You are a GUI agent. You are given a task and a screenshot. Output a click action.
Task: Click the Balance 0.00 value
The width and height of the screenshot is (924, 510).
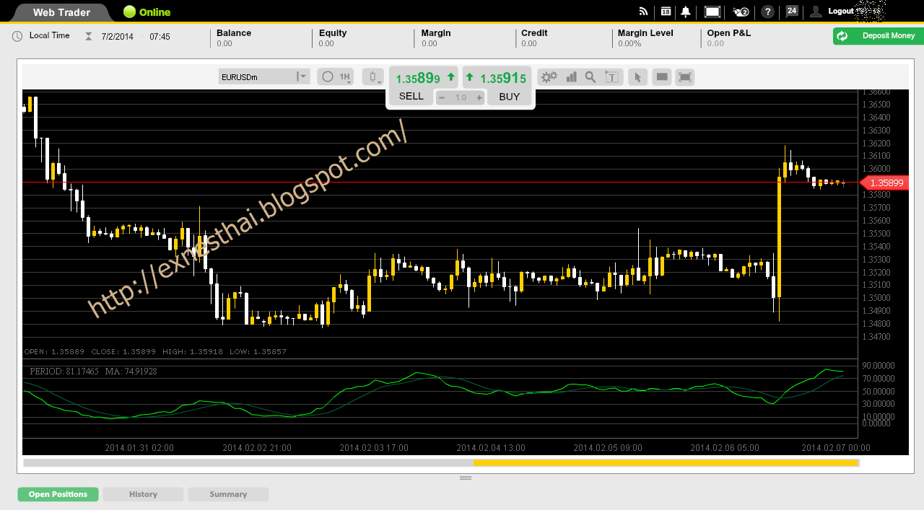(x=225, y=43)
